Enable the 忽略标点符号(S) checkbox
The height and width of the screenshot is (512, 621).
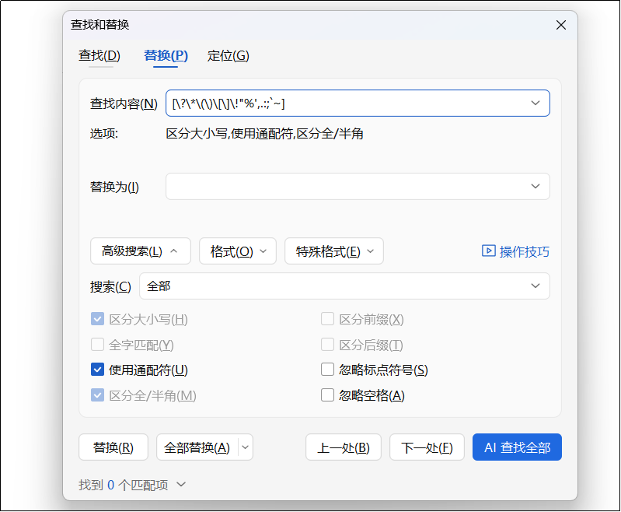tap(327, 370)
